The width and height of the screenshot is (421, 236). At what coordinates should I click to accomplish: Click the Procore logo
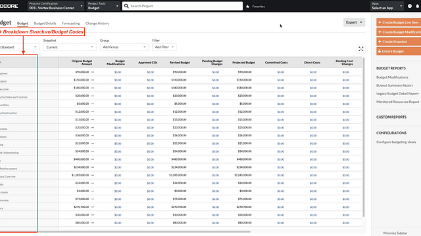(9, 6)
